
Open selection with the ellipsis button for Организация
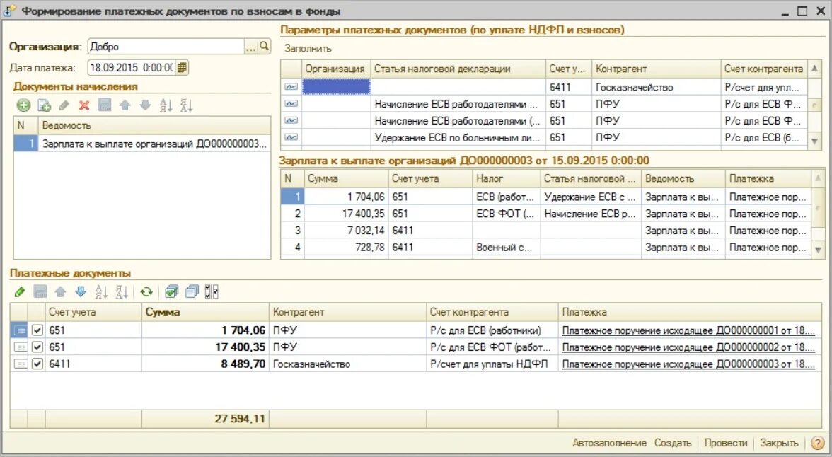[x=251, y=47]
